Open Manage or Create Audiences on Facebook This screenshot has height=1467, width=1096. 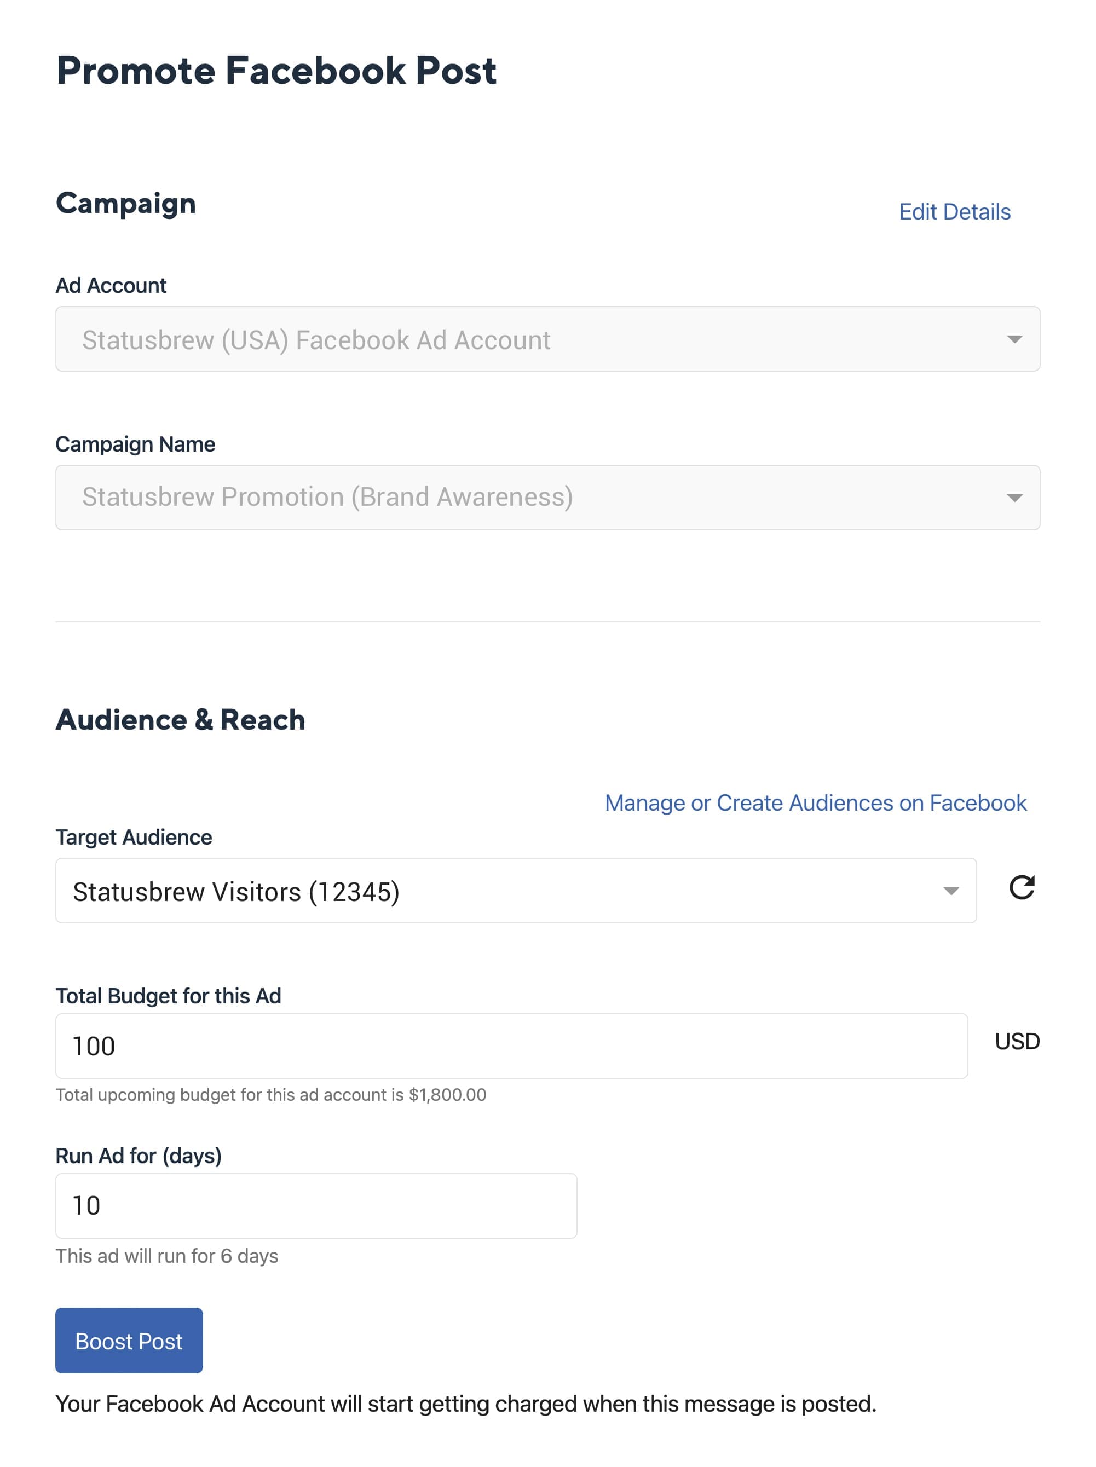point(815,802)
